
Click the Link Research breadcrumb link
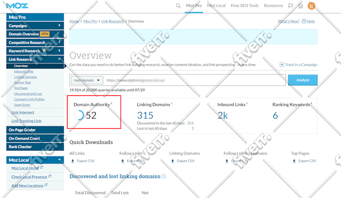tap(112, 21)
